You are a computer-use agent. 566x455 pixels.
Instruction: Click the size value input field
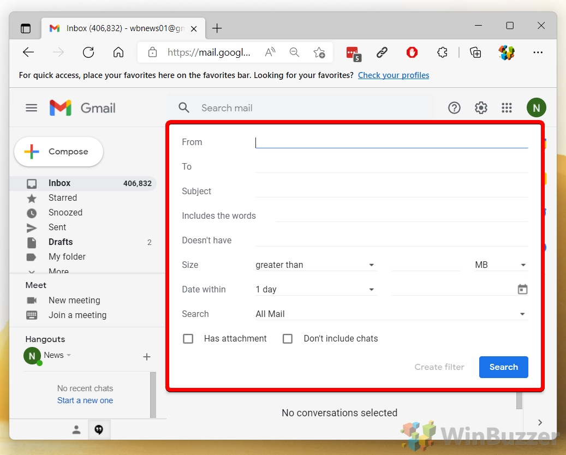coord(426,265)
